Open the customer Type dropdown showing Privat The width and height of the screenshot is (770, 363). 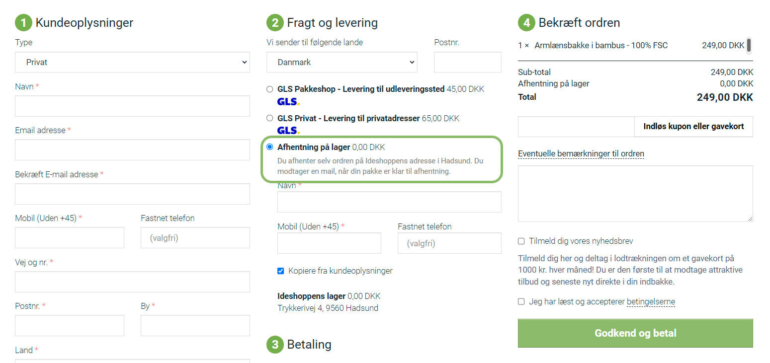pyautogui.click(x=132, y=63)
